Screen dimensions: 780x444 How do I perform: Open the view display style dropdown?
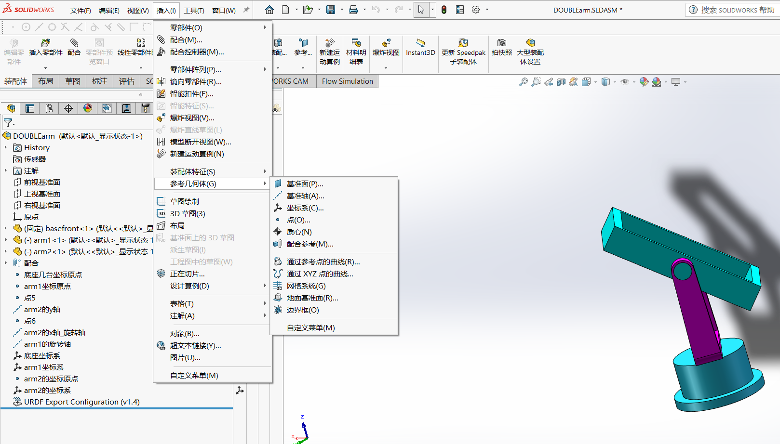pyautogui.click(x=614, y=82)
